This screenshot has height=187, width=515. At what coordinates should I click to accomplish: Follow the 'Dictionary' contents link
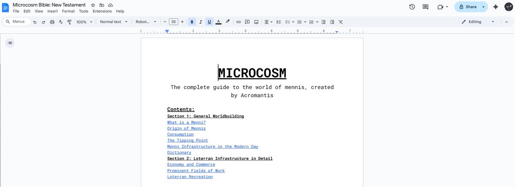(x=179, y=152)
